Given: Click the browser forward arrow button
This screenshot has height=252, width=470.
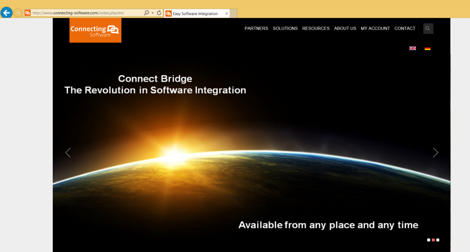Looking at the screenshot, I should click(x=18, y=13).
